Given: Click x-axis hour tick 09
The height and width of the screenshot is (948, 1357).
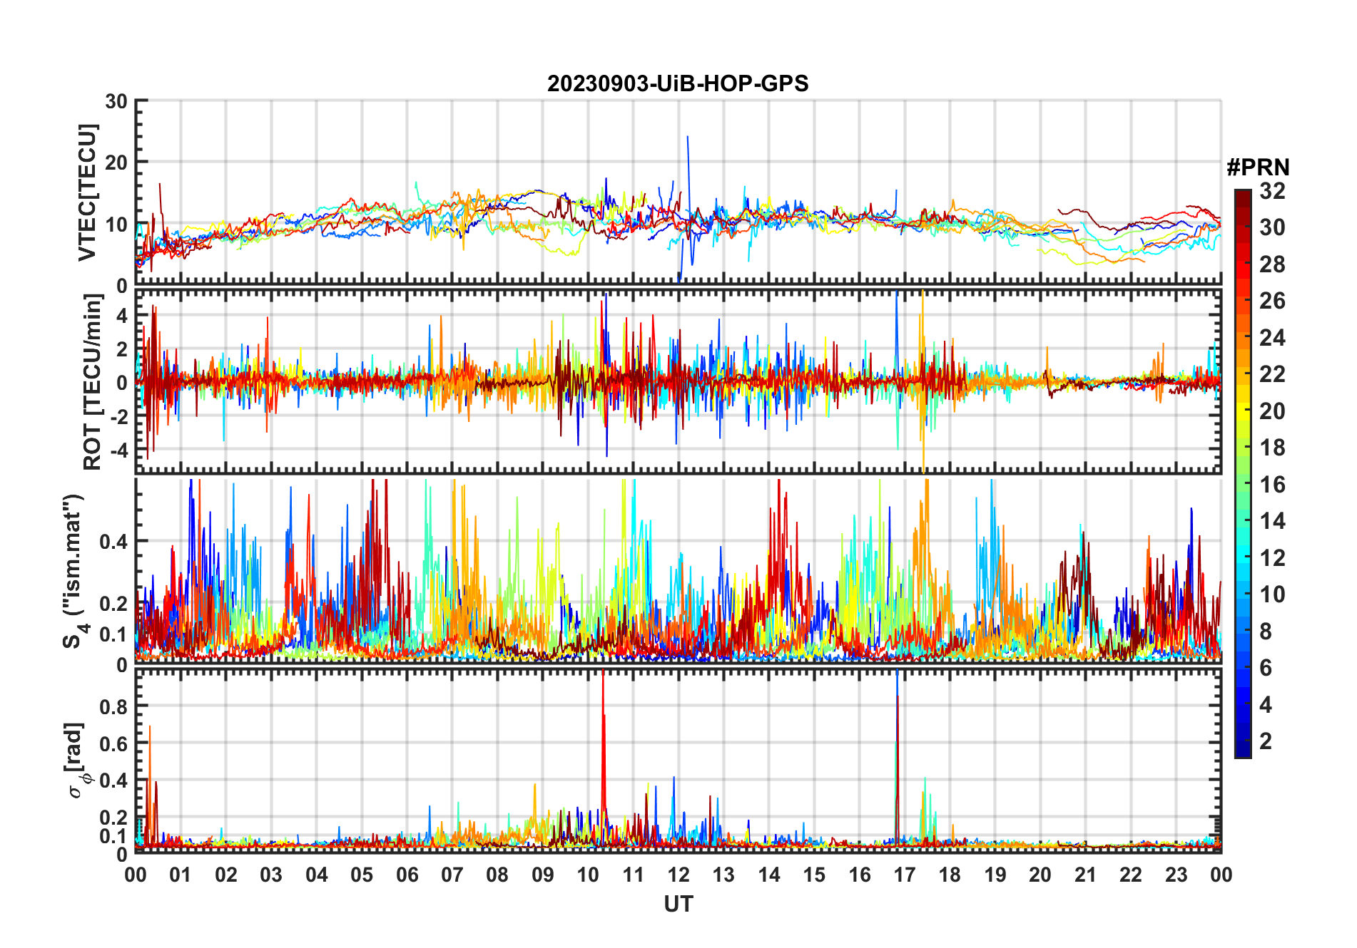Looking at the screenshot, I should [543, 875].
